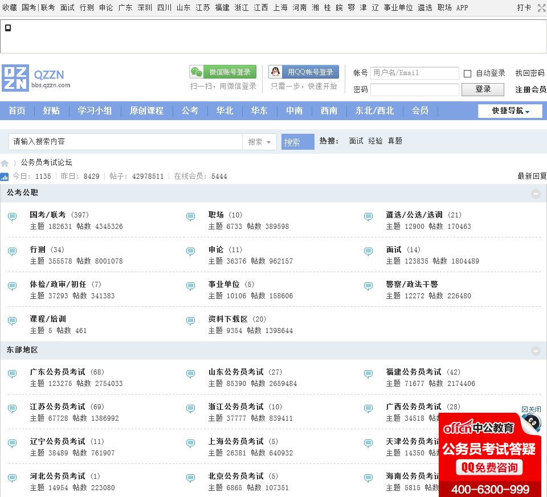
Task: Open the 好贴 nav tab
Action: [x=52, y=111]
